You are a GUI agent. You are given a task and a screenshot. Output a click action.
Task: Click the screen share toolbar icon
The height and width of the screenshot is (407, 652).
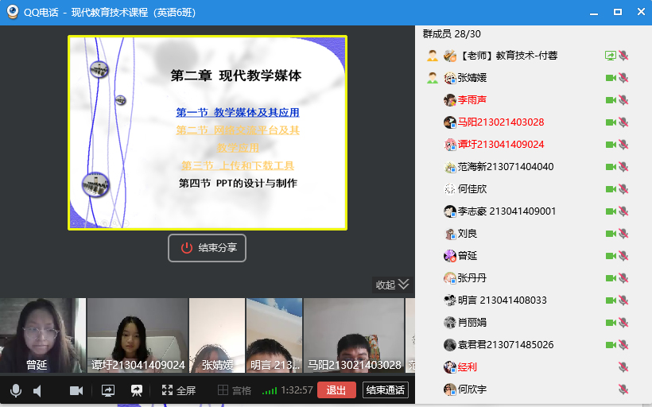tap(108, 390)
